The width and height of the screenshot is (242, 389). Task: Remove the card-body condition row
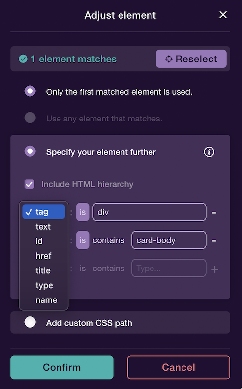(213, 240)
